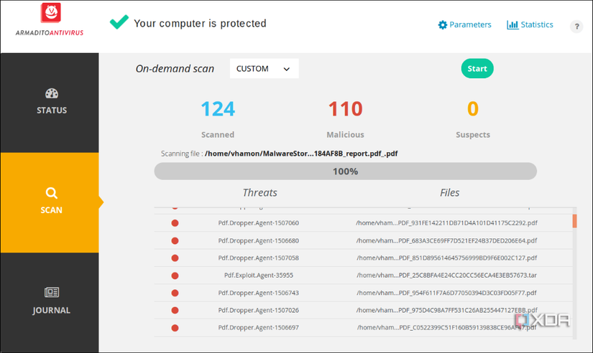This screenshot has height=353, width=593.
Task: Open the Parameters link
Action: 470,25
